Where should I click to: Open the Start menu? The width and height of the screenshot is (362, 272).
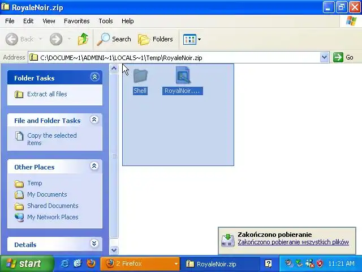tap(27, 263)
